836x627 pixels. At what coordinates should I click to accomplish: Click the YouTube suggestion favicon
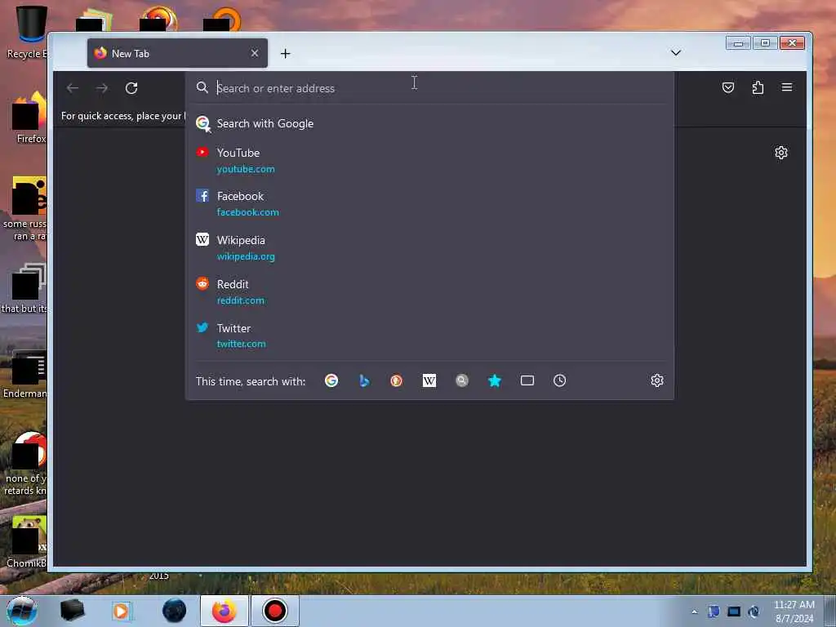202,153
